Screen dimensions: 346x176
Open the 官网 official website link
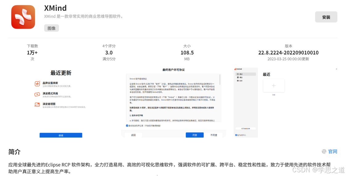tap(332, 151)
